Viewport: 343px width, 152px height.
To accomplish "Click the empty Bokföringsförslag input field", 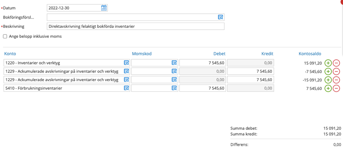I will [132, 17].
